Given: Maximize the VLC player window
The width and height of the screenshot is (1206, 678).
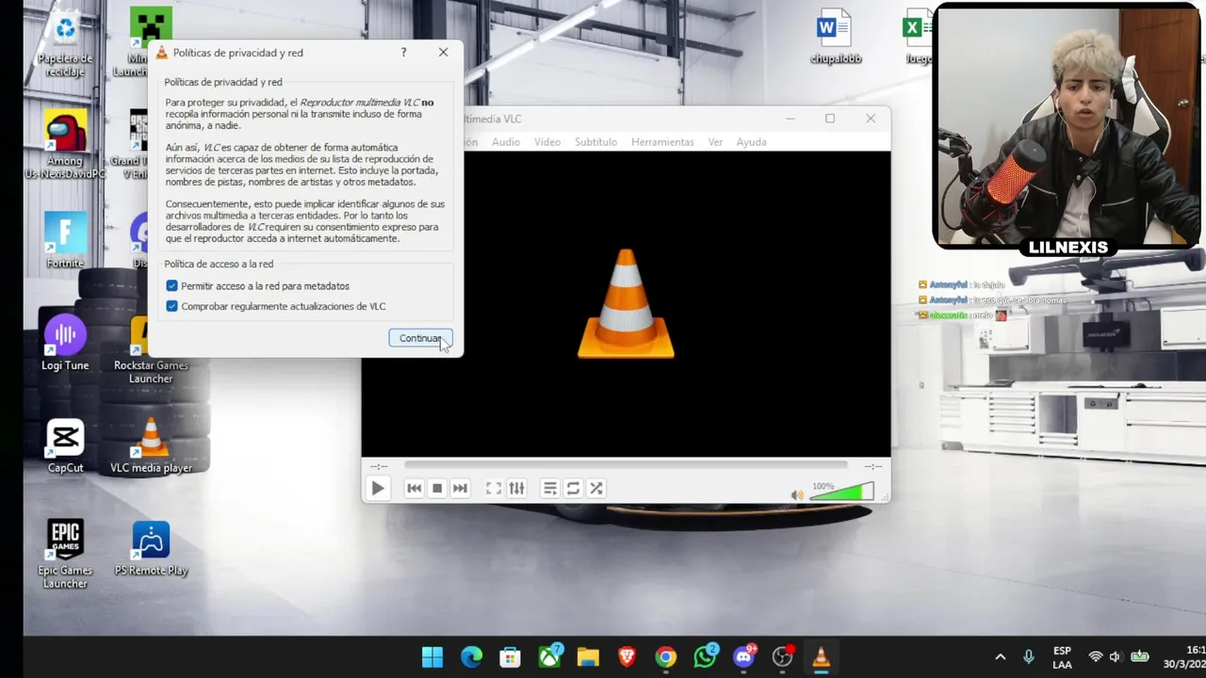Looking at the screenshot, I should [x=830, y=119].
